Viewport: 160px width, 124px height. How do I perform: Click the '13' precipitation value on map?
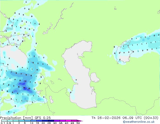pyautogui.click(x=25, y=81)
